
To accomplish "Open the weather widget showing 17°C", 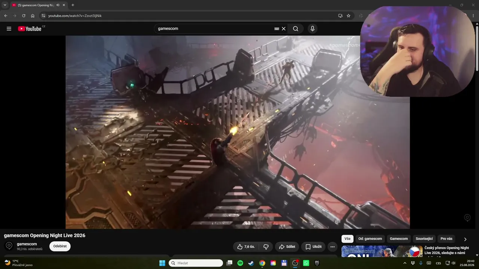I will pos(19,263).
